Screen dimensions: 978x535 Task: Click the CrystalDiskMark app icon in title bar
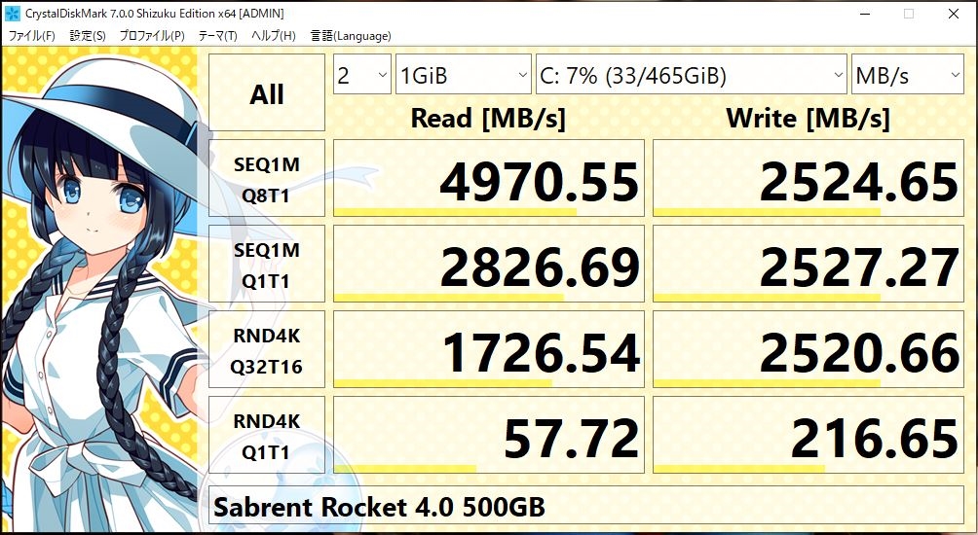tap(12, 13)
